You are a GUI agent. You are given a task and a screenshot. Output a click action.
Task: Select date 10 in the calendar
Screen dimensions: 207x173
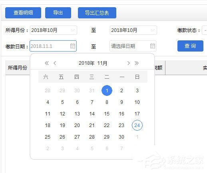coord(137,102)
